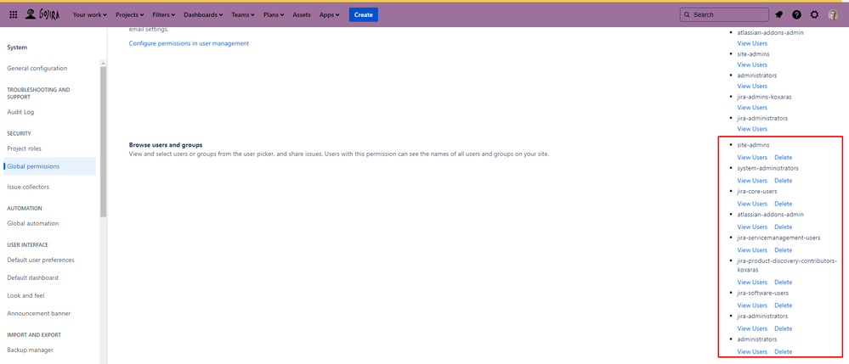The image size is (849, 364).
Task: Open Global automation in sidebar
Action: coord(33,223)
